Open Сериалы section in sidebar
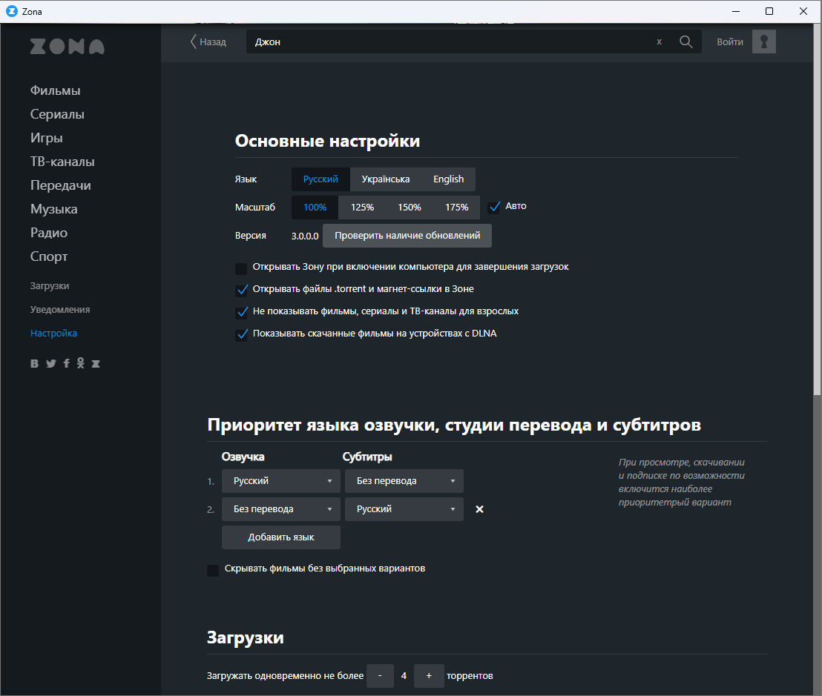Image resolution: width=822 pixels, height=696 pixels. pyautogui.click(x=57, y=114)
